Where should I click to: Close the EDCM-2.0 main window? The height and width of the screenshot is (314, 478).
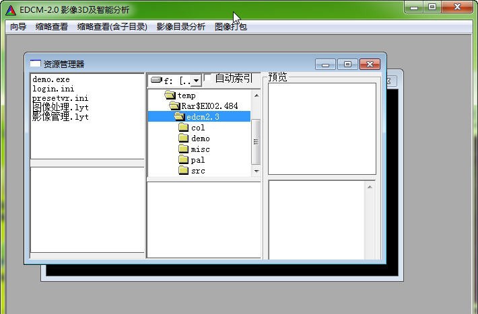coord(457,7)
